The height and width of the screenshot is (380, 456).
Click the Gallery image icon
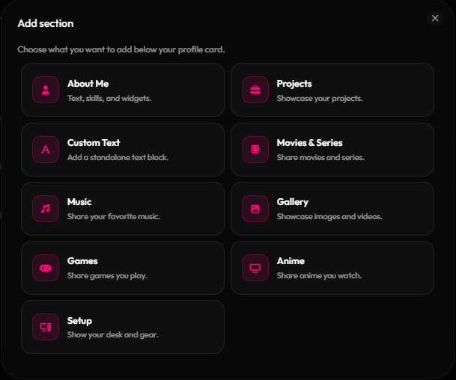255,209
